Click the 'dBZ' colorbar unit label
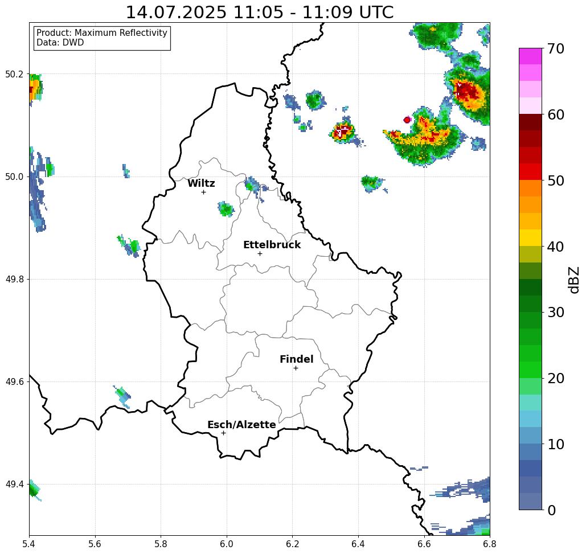The image size is (586, 554). point(573,280)
